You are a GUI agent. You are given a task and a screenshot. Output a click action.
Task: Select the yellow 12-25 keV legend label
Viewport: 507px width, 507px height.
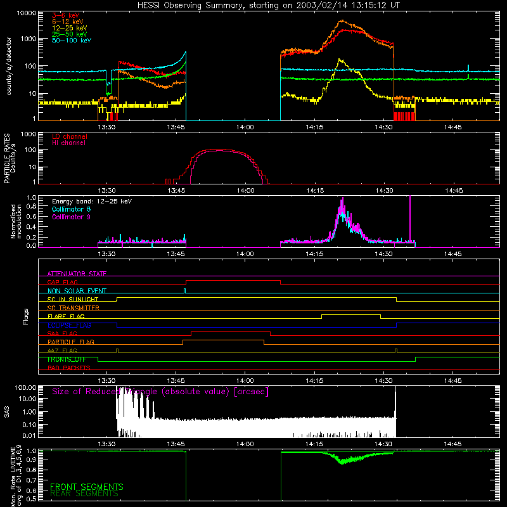tap(69, 28)
